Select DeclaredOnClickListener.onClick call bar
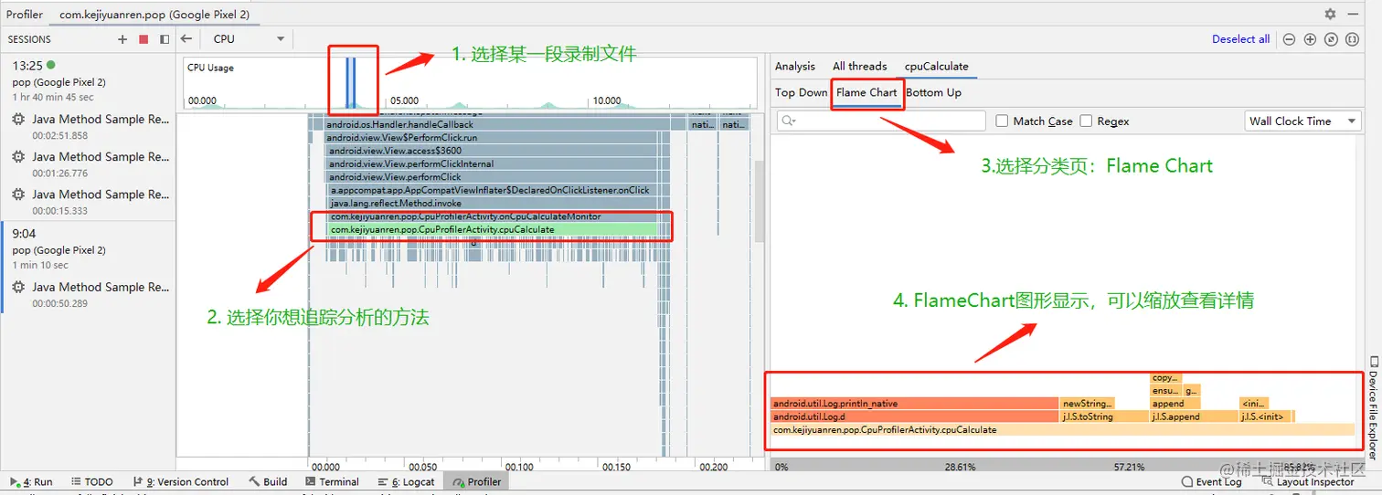The height and width of the screenshot is (495, 1382). [492, 190]
